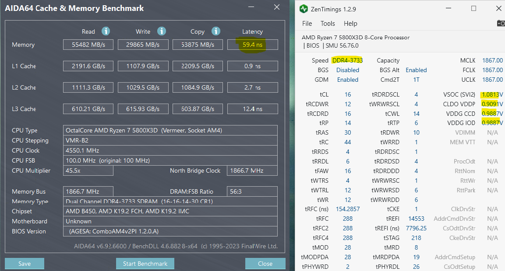
Task: Click tMRDPDA value 19
Action: tap(416, 257)
